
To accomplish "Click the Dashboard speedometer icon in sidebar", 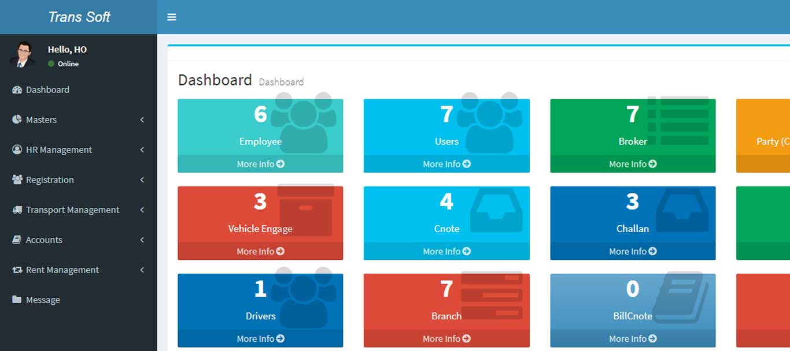I will coord(17,90).
